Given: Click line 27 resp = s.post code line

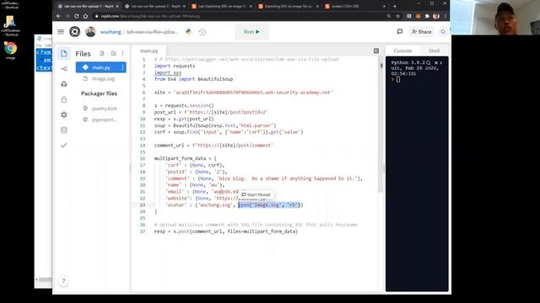Looking at the screenshot, I should [226, 231].
